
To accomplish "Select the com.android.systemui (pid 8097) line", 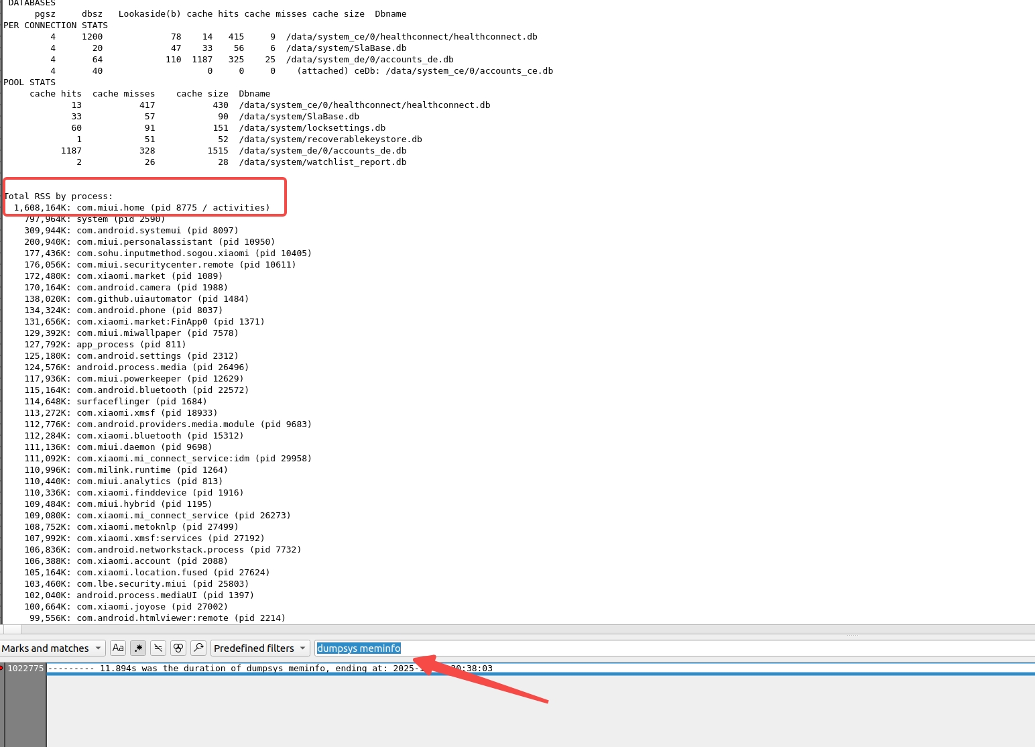I will click(131, 231).
